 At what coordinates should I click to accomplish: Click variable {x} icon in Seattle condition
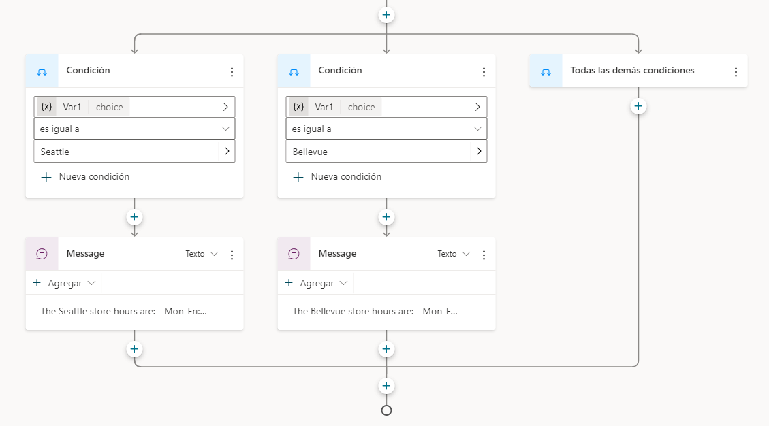click(46, 107)
